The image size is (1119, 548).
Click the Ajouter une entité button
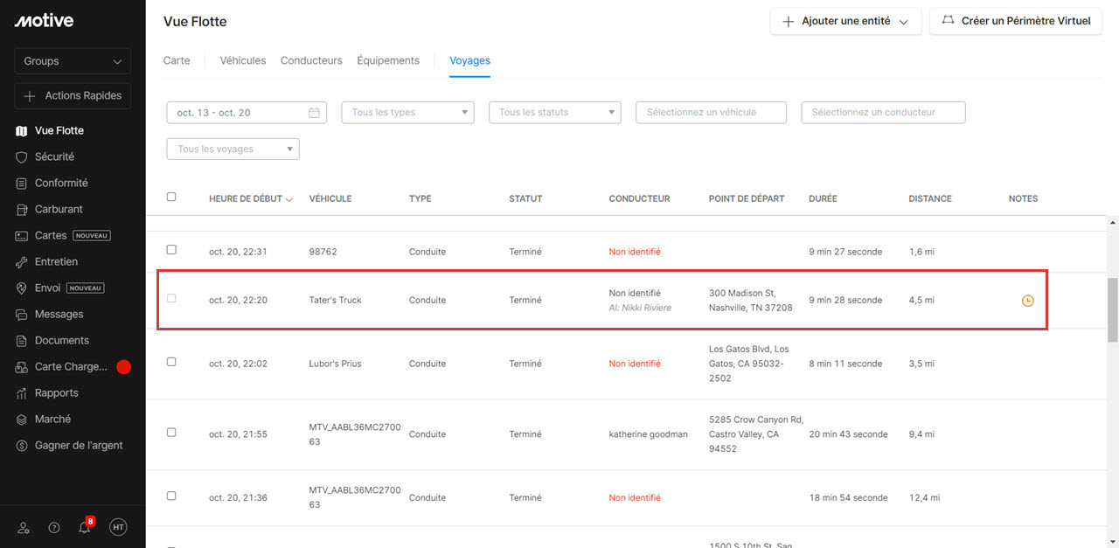pyautogui.click(x=846, y=21)
